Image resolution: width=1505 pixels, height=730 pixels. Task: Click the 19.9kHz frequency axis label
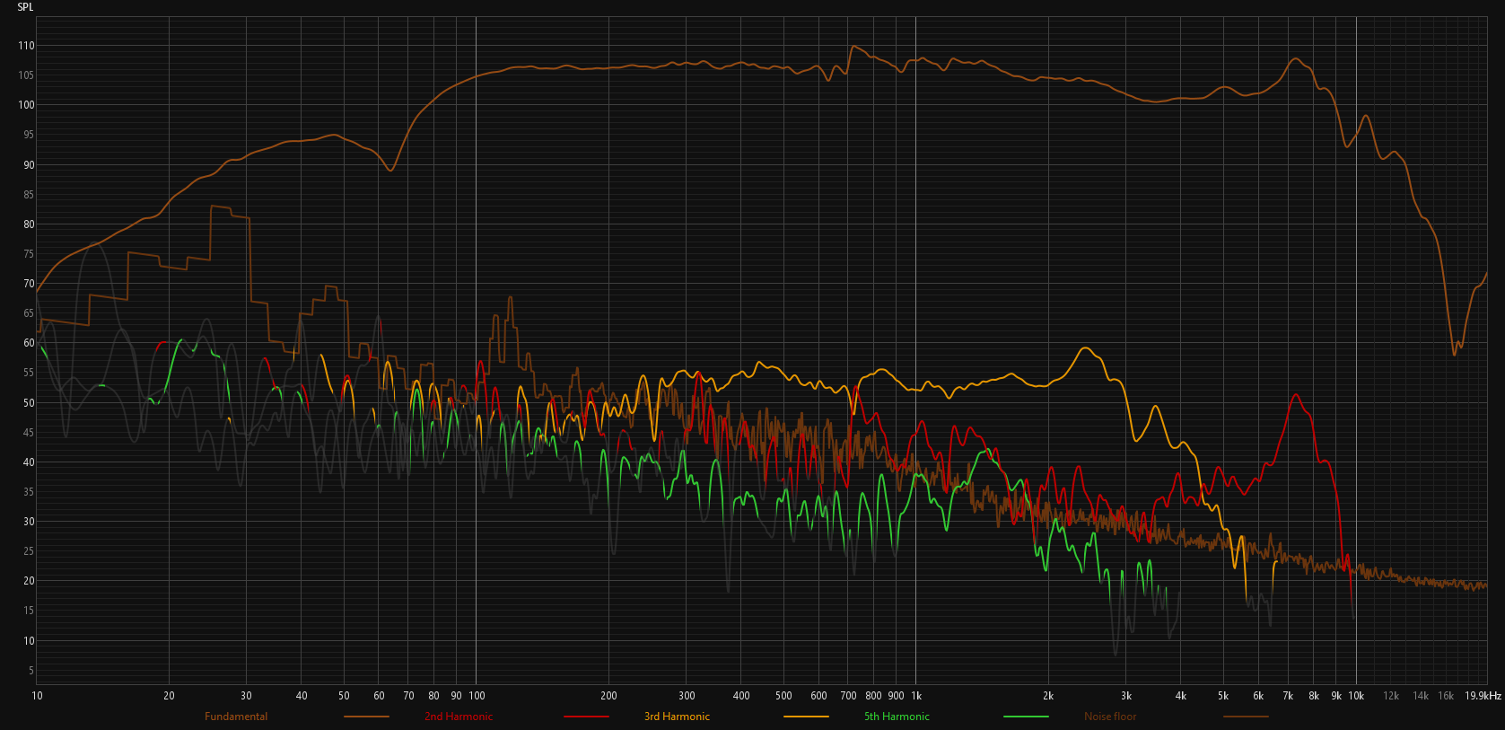tap(1483, 696)
